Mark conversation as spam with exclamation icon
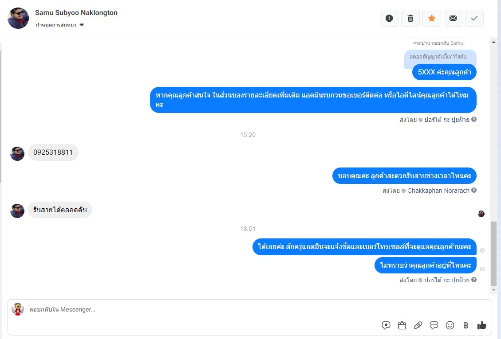The height and width of the screenshot is (339, 501). [x=389, y=18]
